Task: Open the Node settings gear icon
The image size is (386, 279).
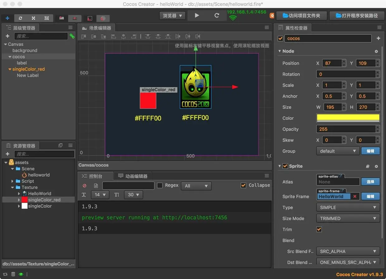Action: [376, 51]
